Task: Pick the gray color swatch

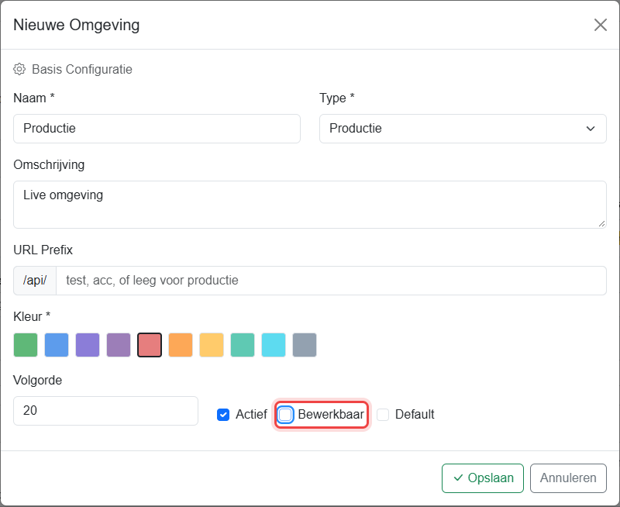Action: (x=305, y=345)
